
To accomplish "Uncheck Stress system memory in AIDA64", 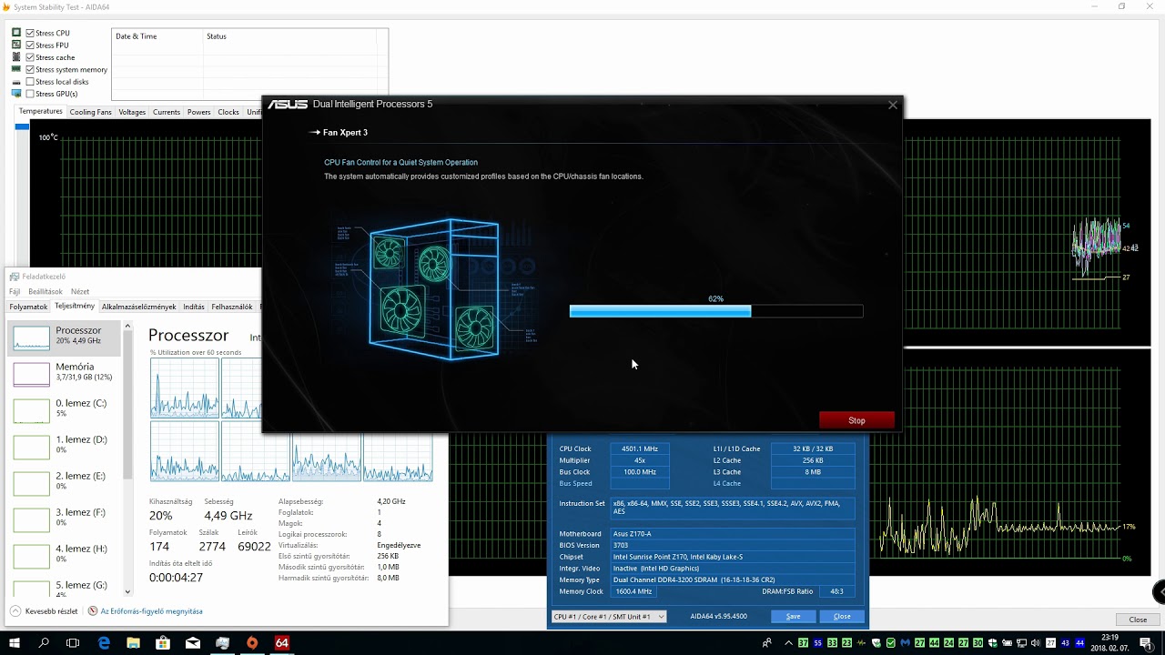I will tap(30, 69).
